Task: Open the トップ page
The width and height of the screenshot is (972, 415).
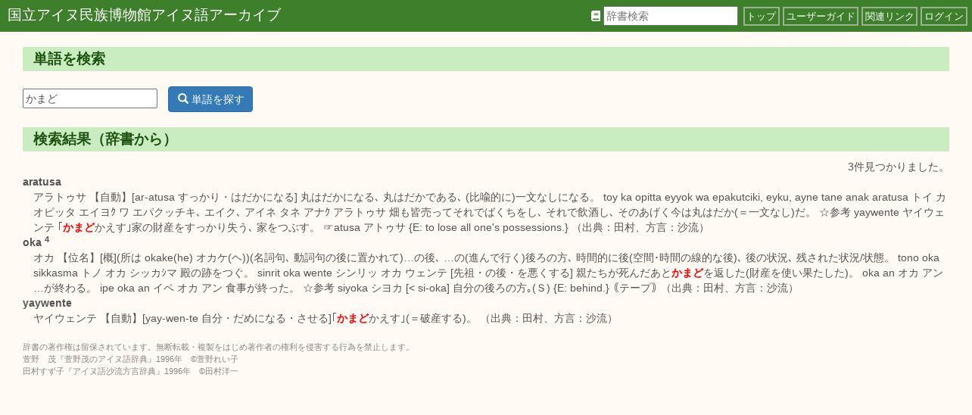Action: (762, 16)
